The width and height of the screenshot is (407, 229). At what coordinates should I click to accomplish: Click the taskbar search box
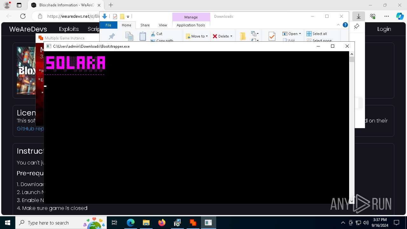click(x=61, y=223)
